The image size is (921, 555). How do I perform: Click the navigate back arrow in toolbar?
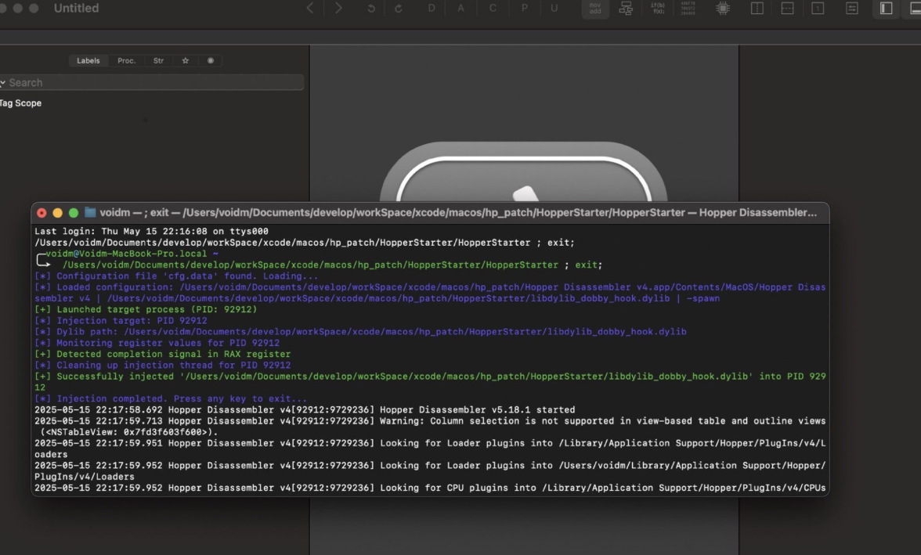pyautogui.click(x=310, y=8)
